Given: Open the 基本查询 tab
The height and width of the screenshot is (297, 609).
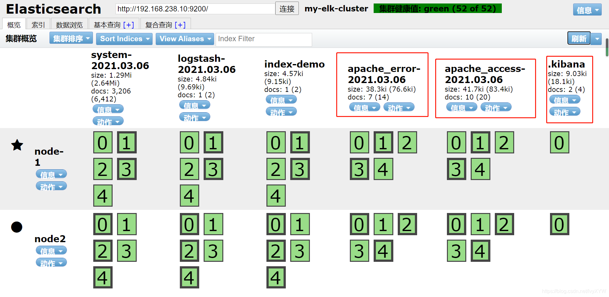Looking at the screenshot, I should pos(107,24).
